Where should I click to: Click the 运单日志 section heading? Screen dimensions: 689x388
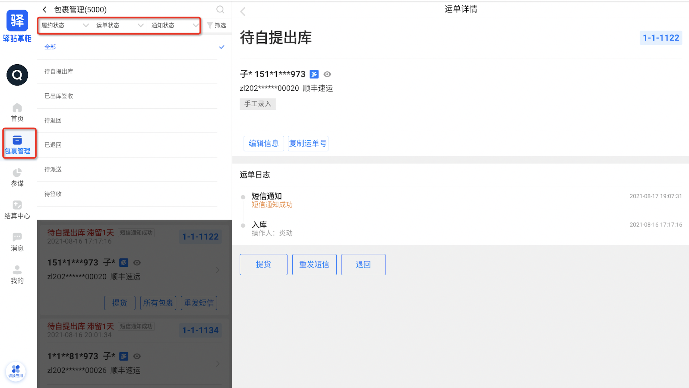pos(255,174)
